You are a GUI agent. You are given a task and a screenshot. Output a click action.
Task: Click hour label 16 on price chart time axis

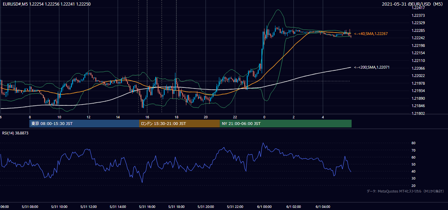(147, 117)
